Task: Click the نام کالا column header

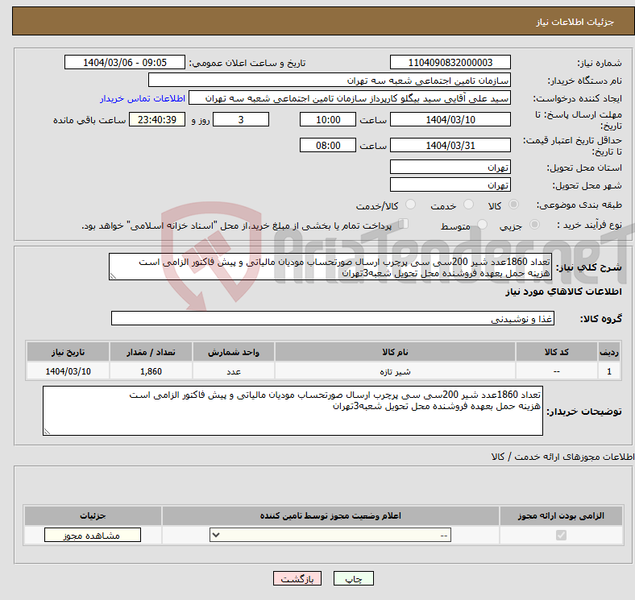Action: coord(395,352)
